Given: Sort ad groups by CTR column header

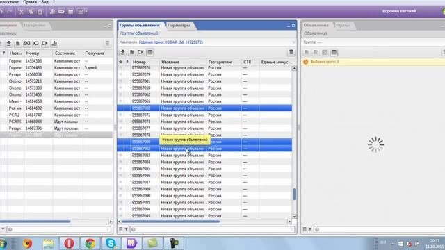Looking at the screenshot, I should 248,62.
